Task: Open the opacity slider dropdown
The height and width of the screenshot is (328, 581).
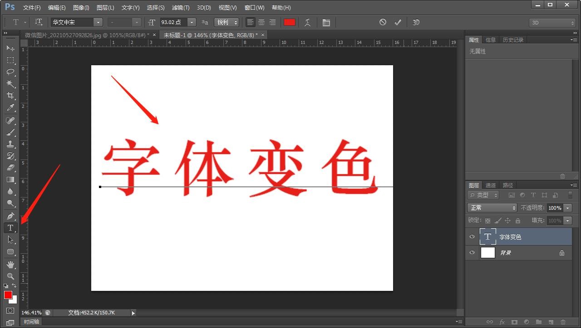Action: pos(568,208)
